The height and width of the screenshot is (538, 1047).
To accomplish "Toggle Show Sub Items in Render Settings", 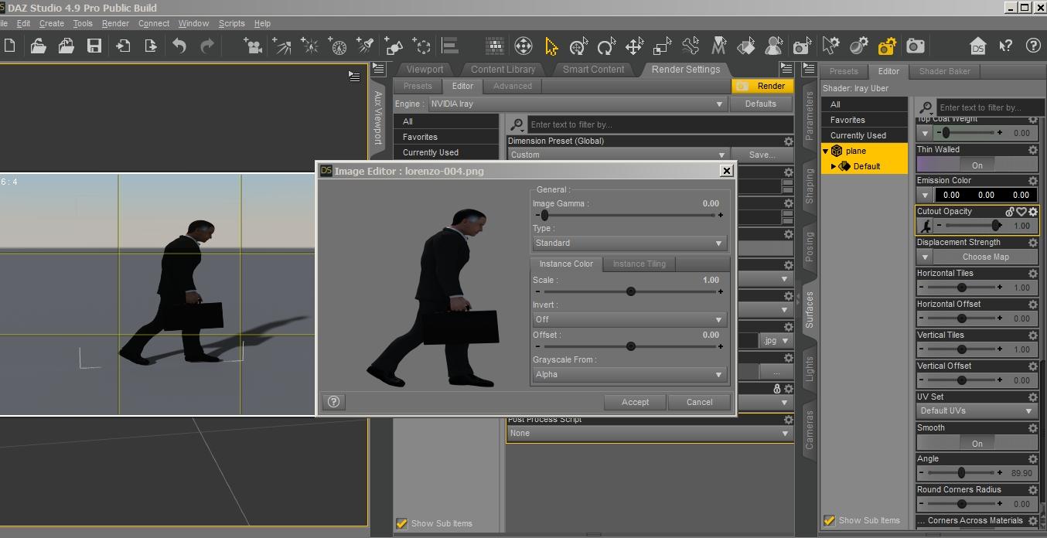I will tap(401, 523).
